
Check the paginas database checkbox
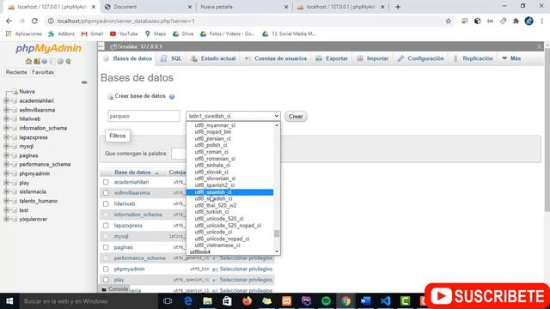point(106,247)
